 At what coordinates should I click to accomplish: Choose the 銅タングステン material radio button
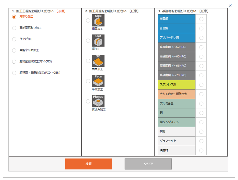(201, 122)
